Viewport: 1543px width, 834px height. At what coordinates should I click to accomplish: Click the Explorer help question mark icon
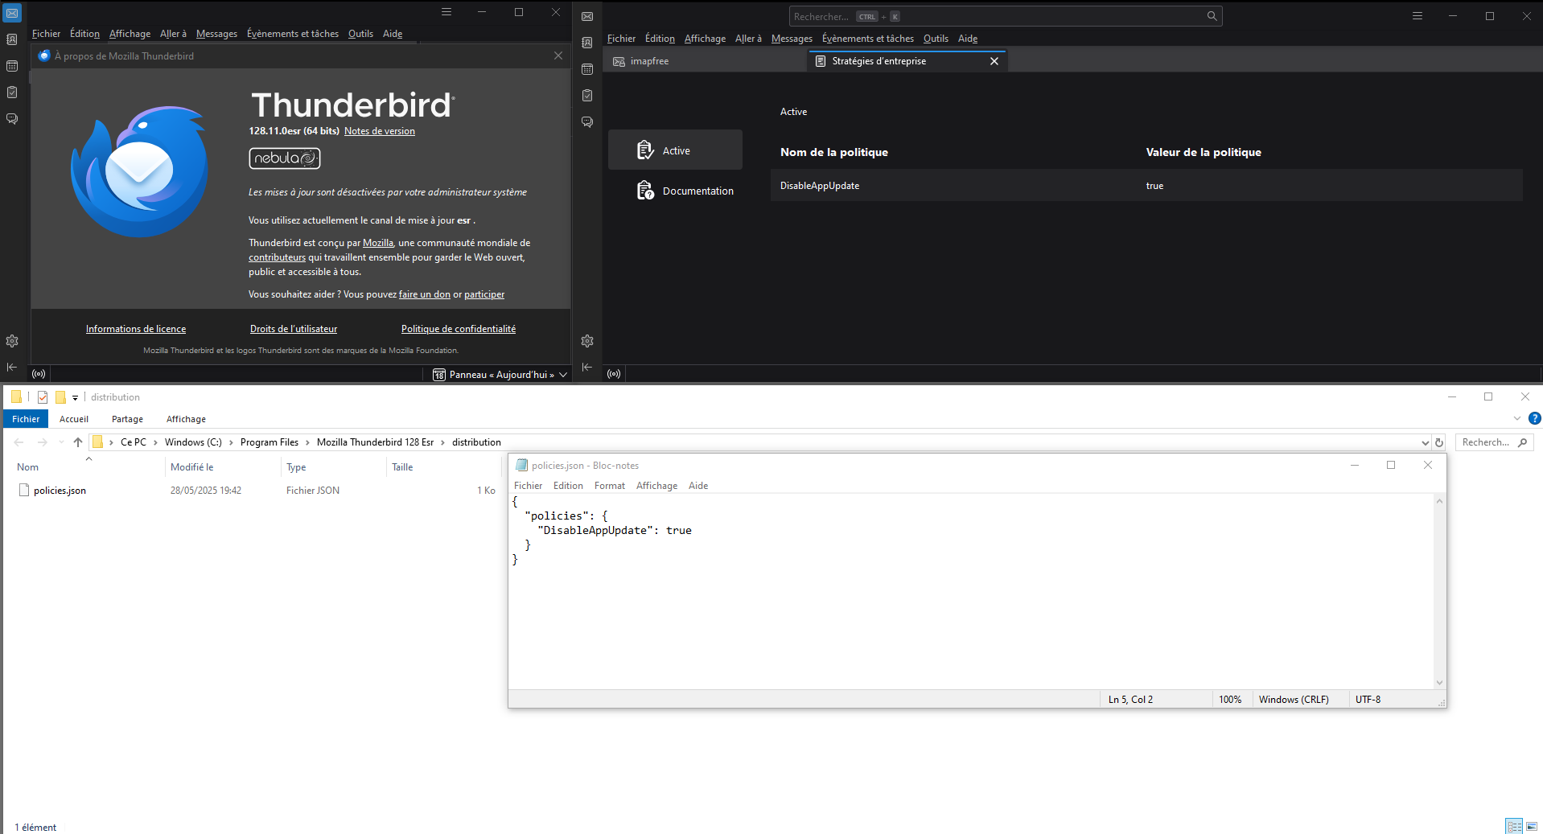(1534, 418)
